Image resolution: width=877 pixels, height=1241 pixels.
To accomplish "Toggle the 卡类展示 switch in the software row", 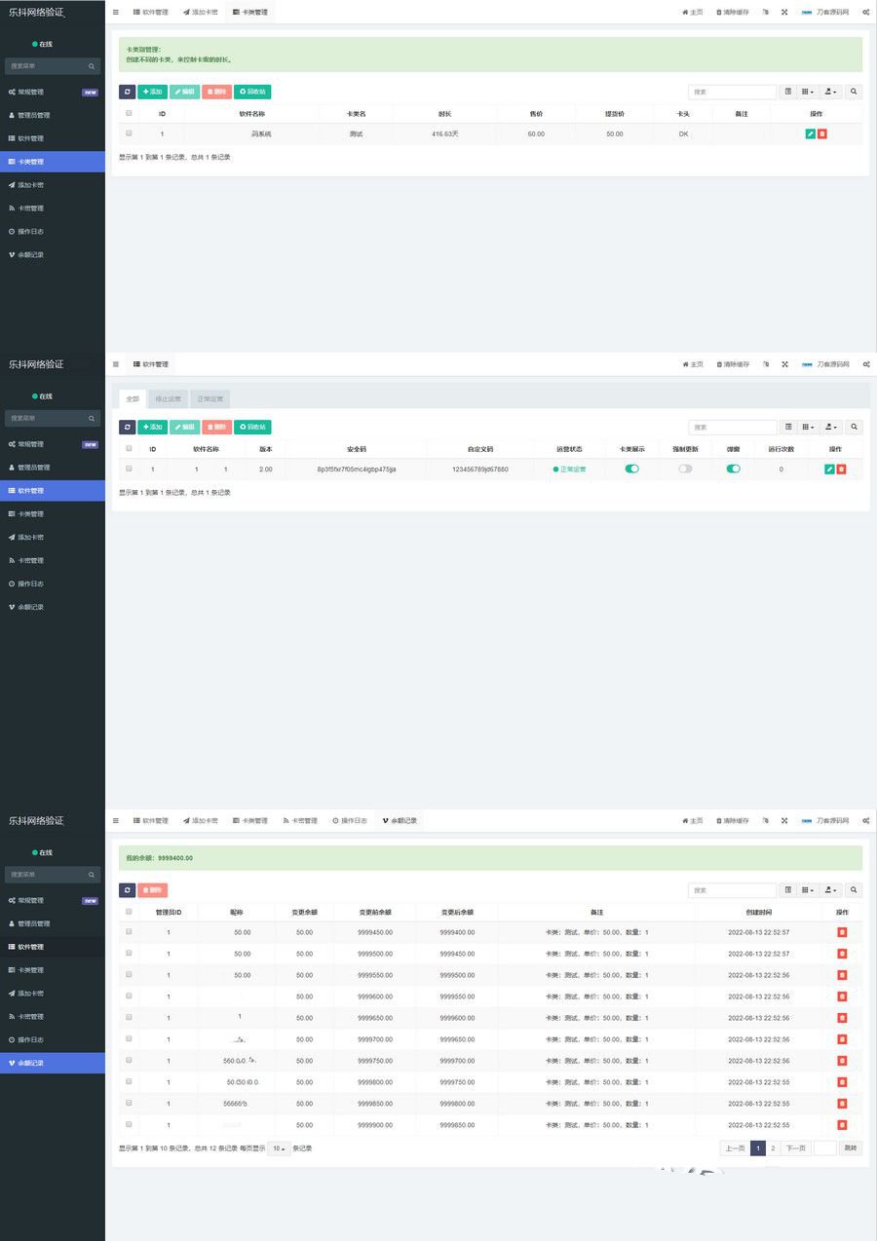I will [631, 469].
